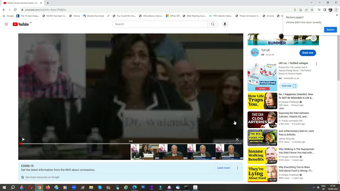Open 'Exposing the links between Calcium' title

tap(294, 115)
